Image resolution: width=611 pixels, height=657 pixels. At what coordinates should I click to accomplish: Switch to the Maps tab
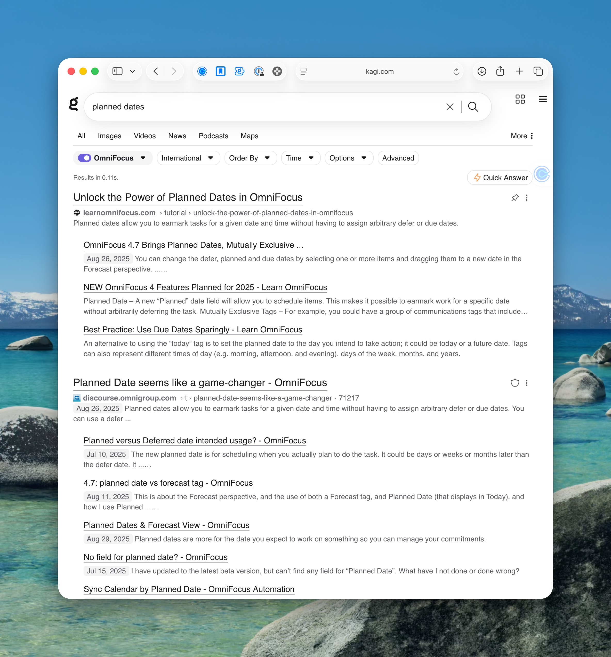tap(249, 136)
